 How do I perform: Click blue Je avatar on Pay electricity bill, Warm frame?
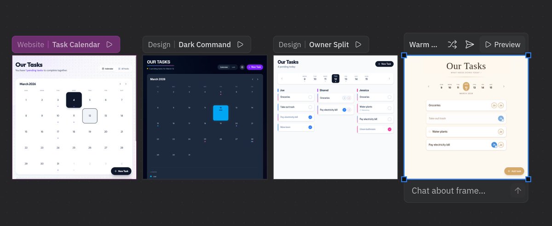[494, 145]
